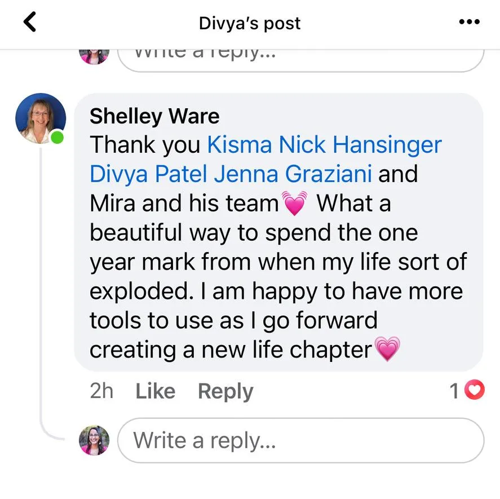This screenshot has width=500, height=499.
Task: Tap the growing pink heart emoji after chapter
Action: (x=387, y=348)
